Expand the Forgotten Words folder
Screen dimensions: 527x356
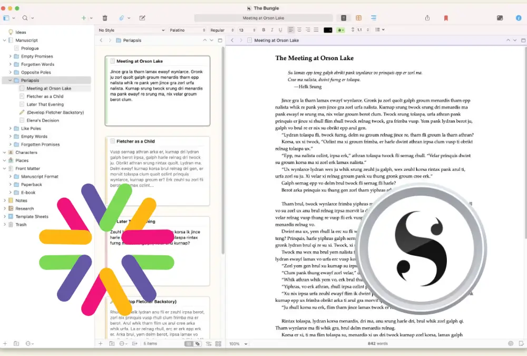[9, 64]
